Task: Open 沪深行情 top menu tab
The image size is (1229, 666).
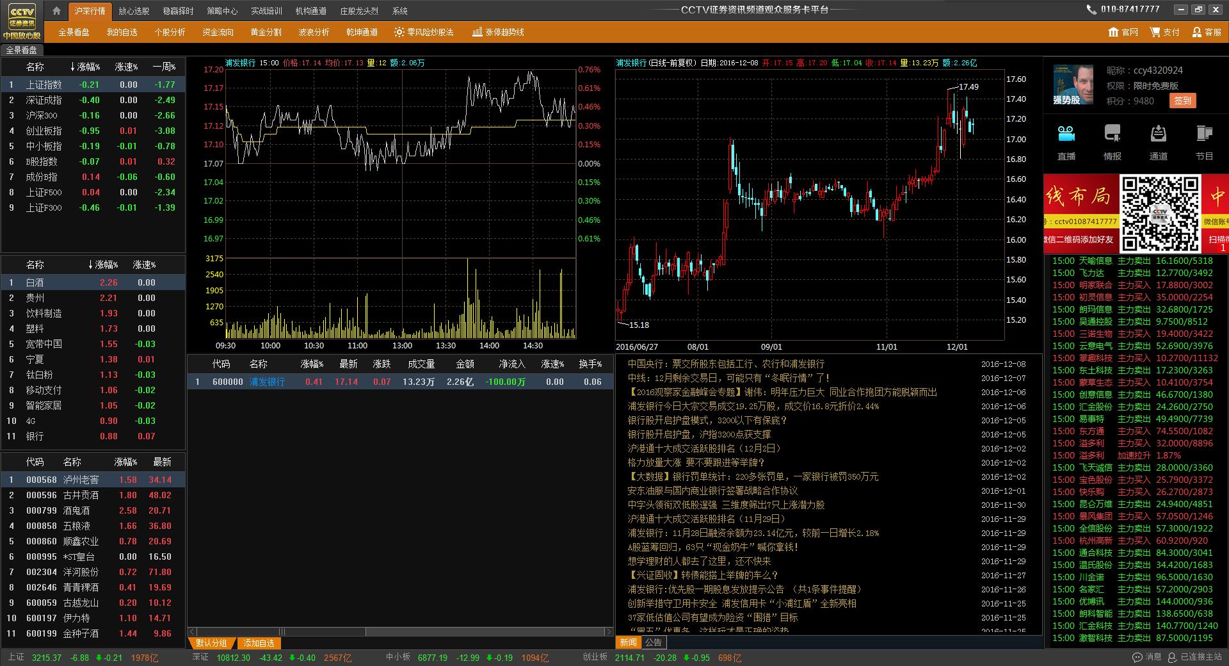Action: click(90, 11)
